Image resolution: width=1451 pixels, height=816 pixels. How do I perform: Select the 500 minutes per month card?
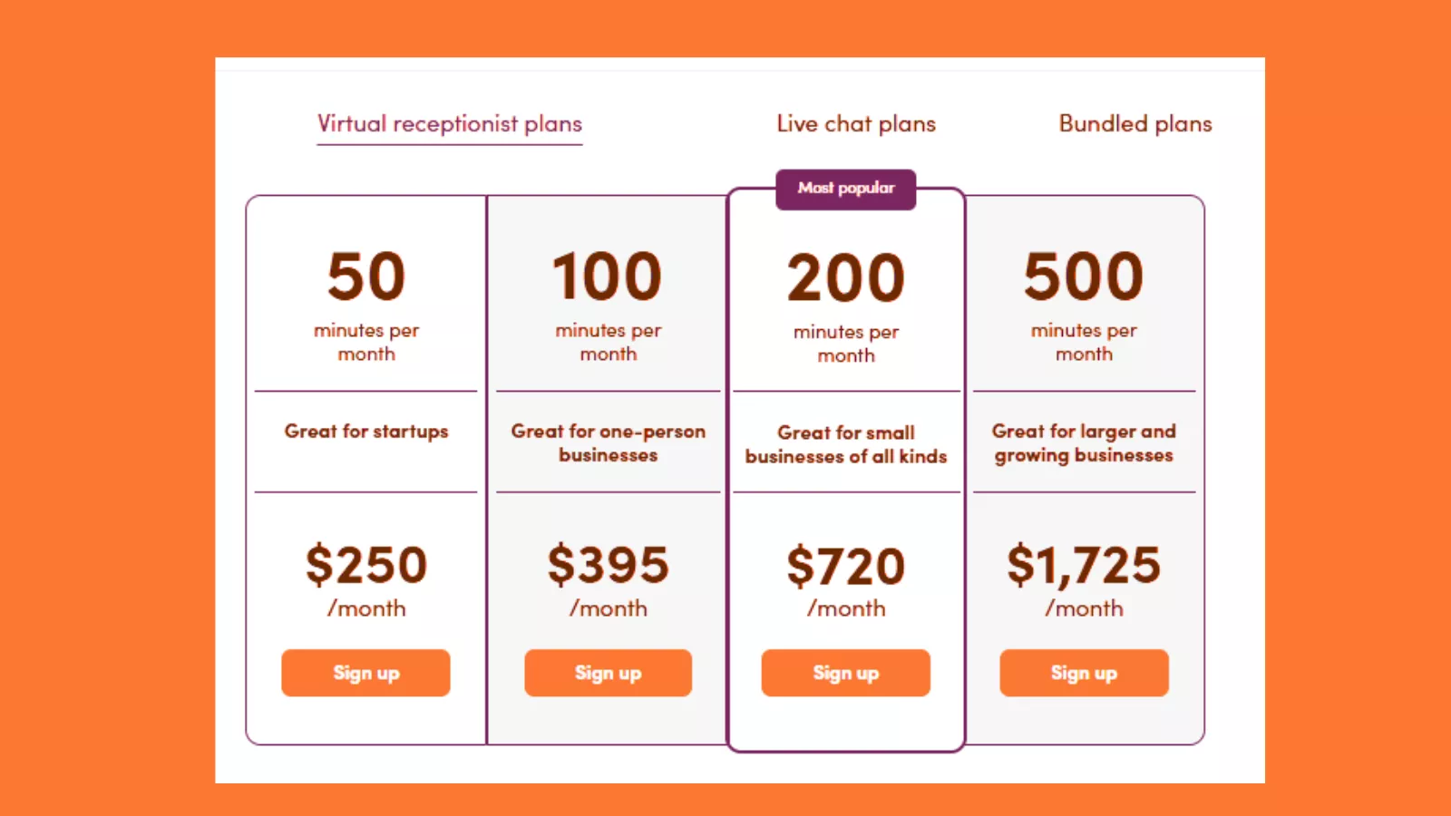click(x=1084, y=299)
